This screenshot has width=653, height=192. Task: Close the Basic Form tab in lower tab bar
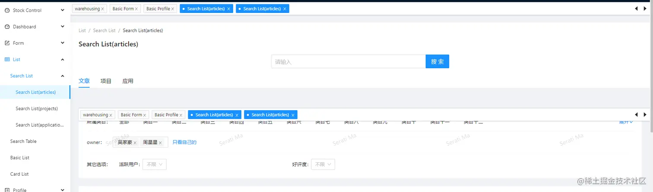pyautogui.click(x=145, y=115)
